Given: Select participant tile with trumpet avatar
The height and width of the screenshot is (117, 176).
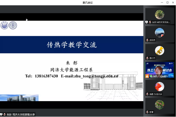Looking at the screenshot, I should point(160,52).
